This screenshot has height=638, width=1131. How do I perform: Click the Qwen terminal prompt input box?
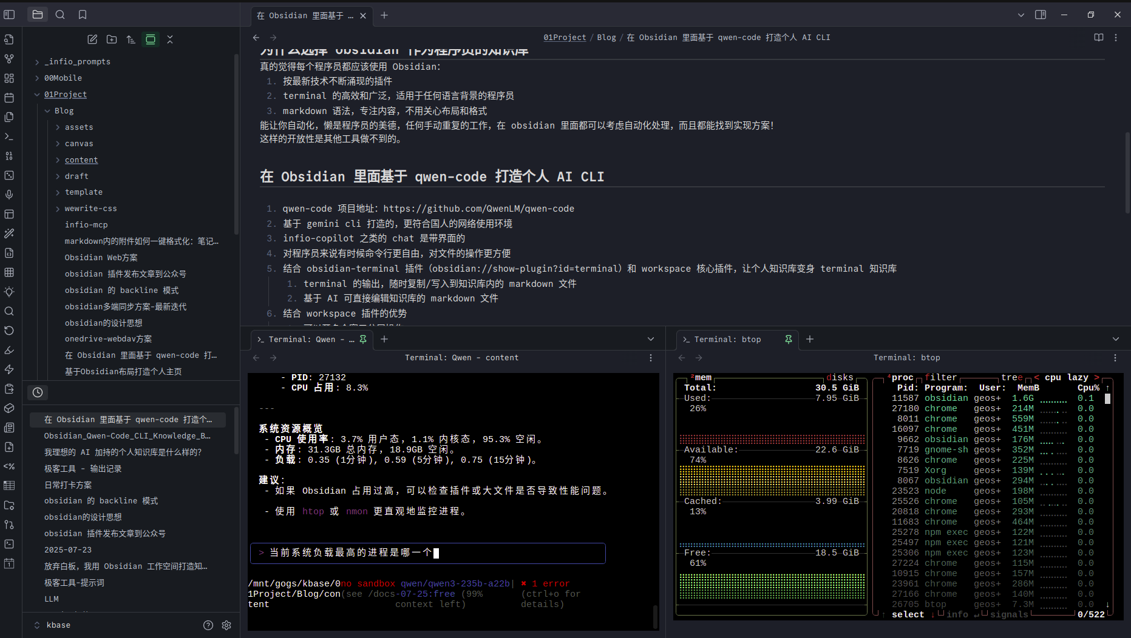(x=427, y=553)
